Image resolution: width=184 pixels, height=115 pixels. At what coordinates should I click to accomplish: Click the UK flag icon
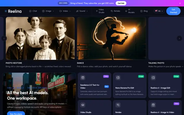[x=156, y=11]
